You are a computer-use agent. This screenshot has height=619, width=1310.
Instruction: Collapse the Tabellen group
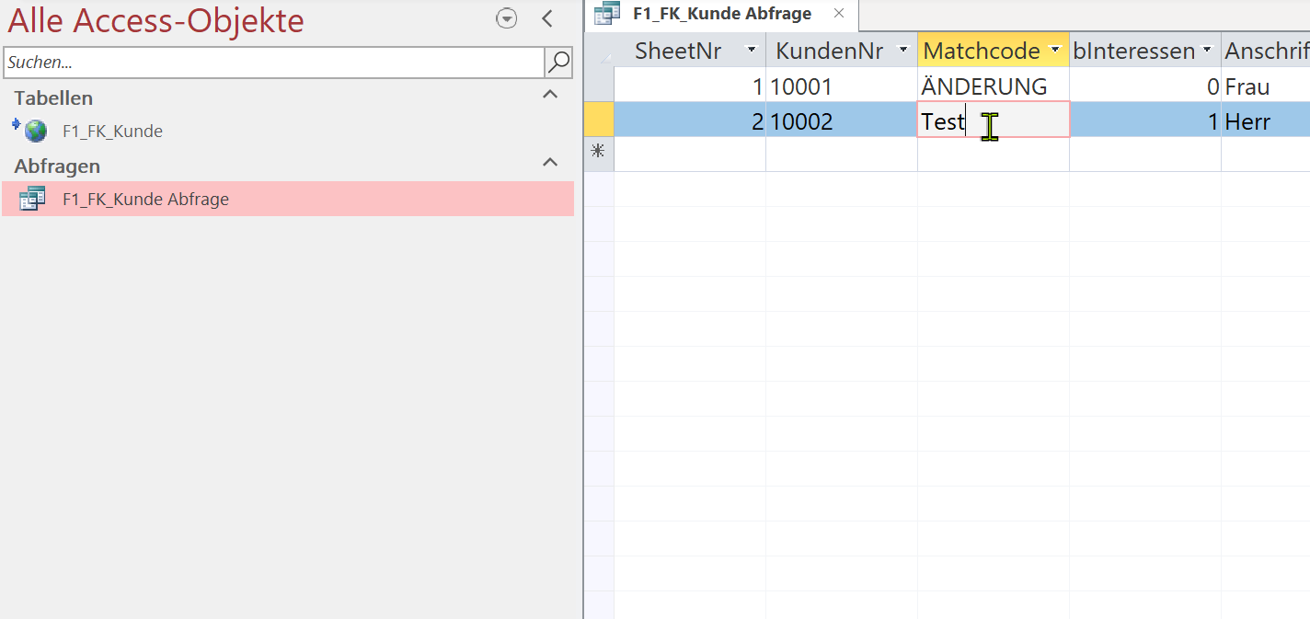(x=550, y=95)
